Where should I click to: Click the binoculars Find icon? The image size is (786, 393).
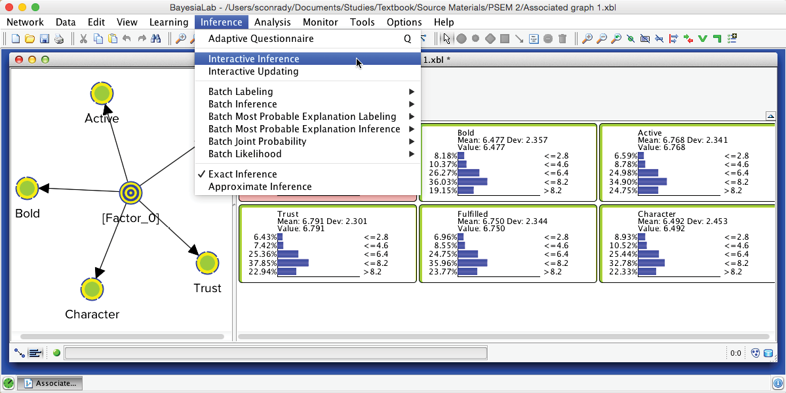tap(155, 39)
